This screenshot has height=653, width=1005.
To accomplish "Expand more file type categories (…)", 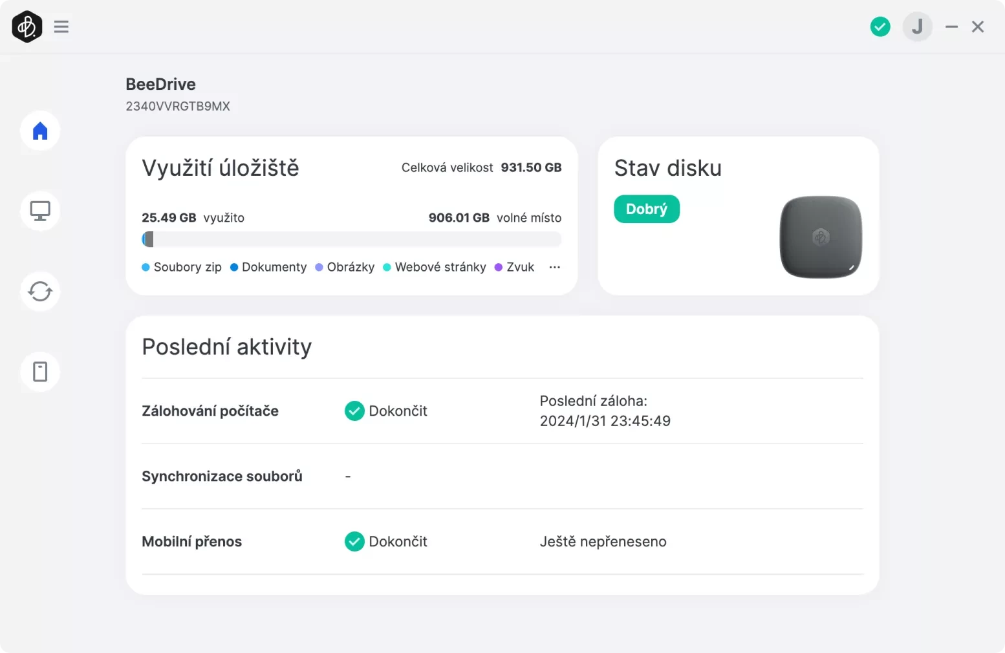I will pyautogui.click(x=555, y=267).
